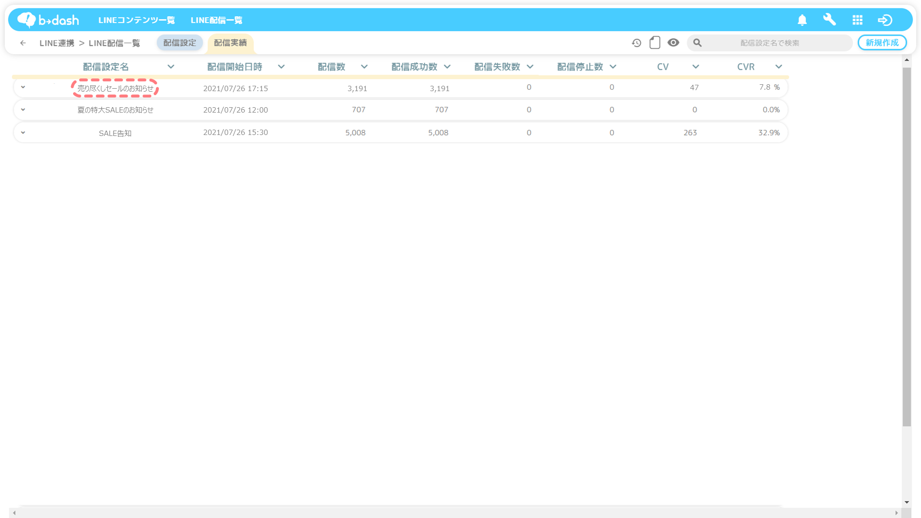Toggle the eye visibility icon
The image size is (921, 518).
click(673, 42)
